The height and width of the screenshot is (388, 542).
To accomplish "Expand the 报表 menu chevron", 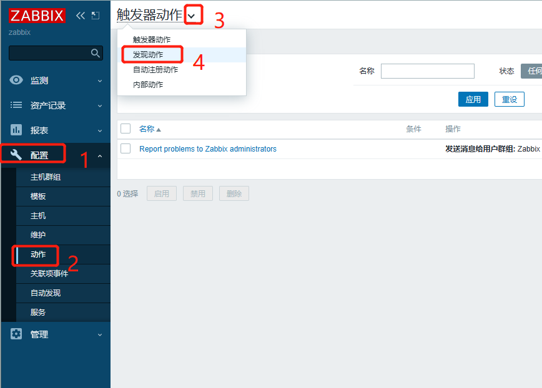I will (x=100, y=131).
